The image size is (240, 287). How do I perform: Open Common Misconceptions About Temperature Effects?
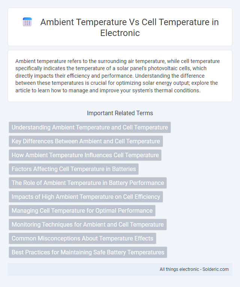82,239
